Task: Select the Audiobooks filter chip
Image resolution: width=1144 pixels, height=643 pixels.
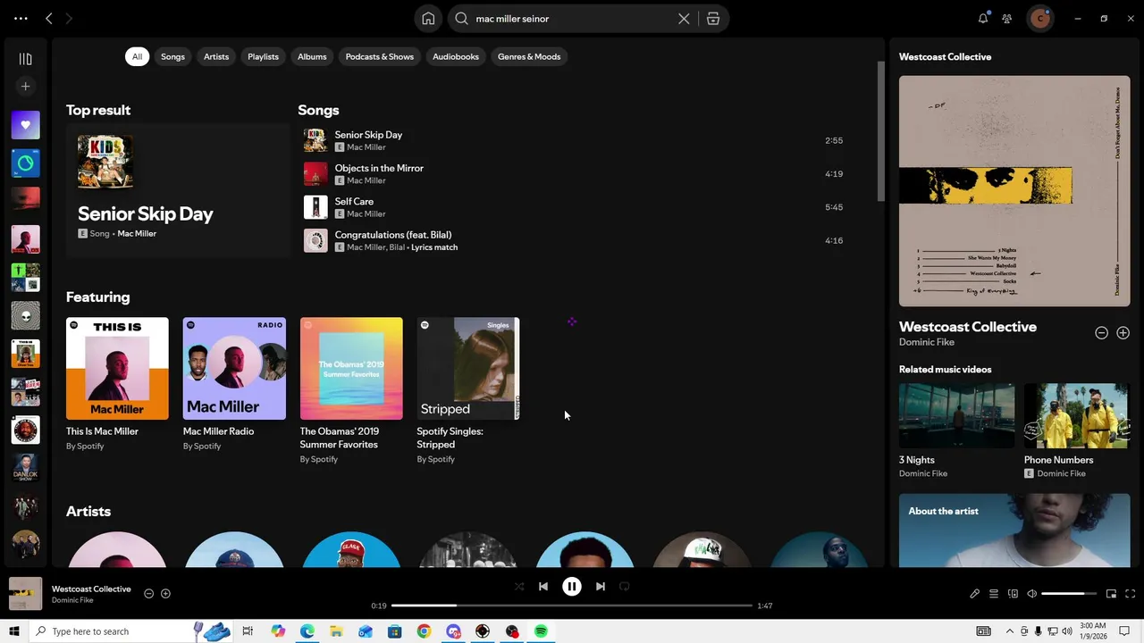Action: [x=456, y=56]
